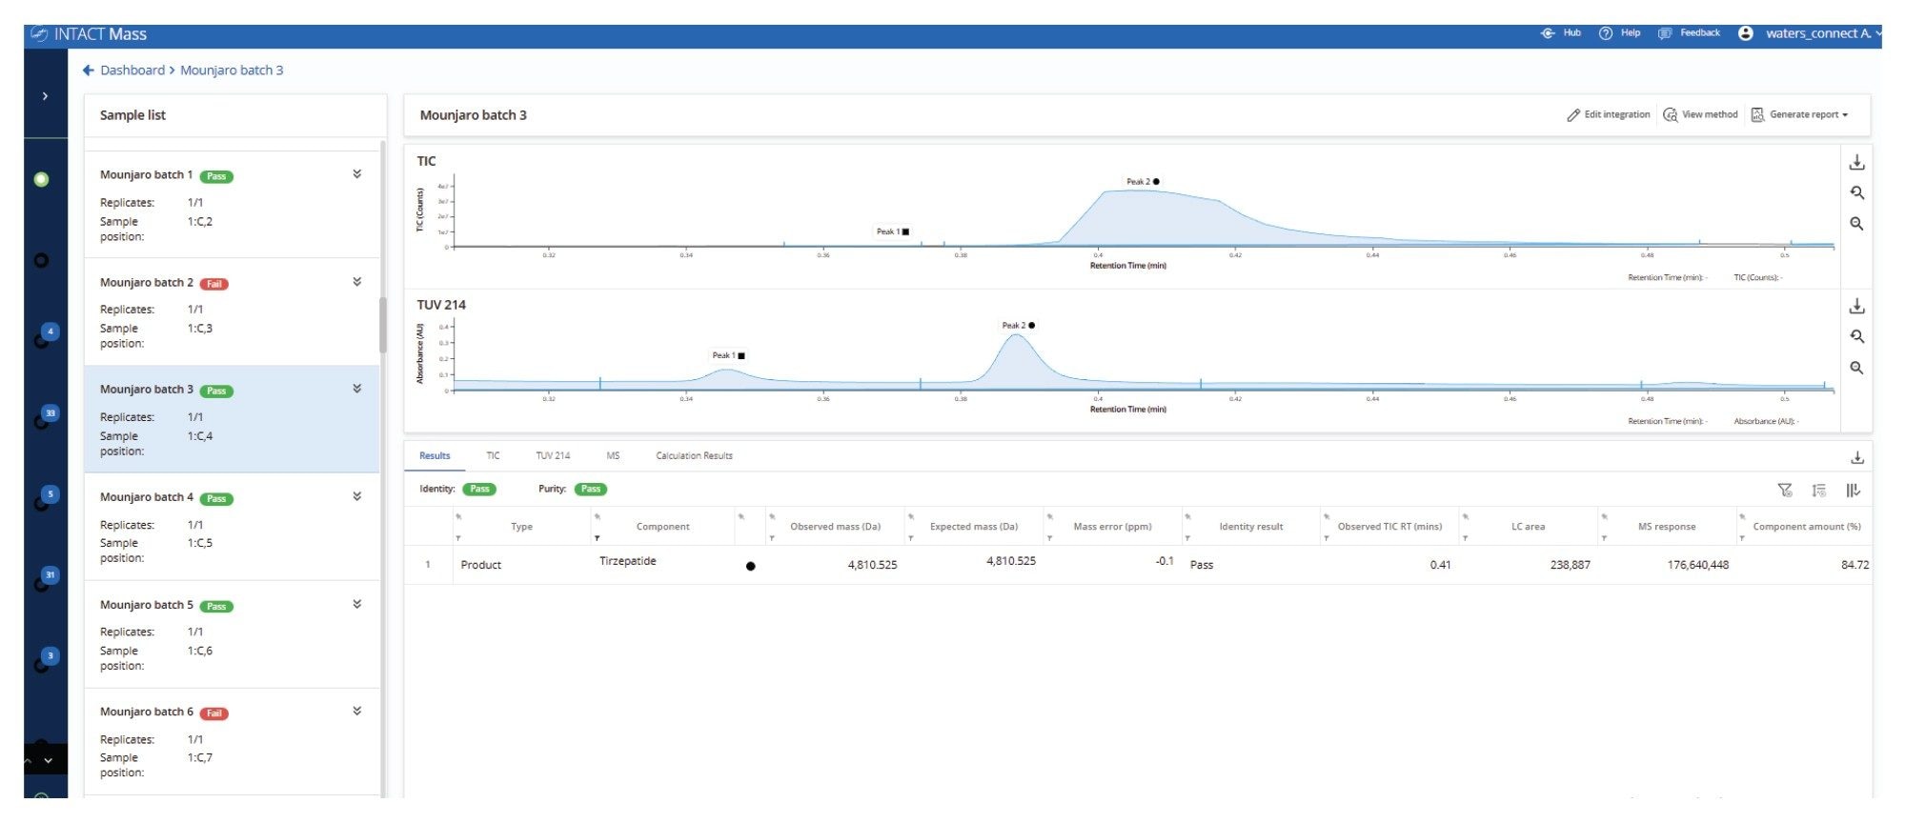Go to Dashboard breadcrumb link
The height and width of the screenshot is (823, 1906).
[x=132, y=70]
